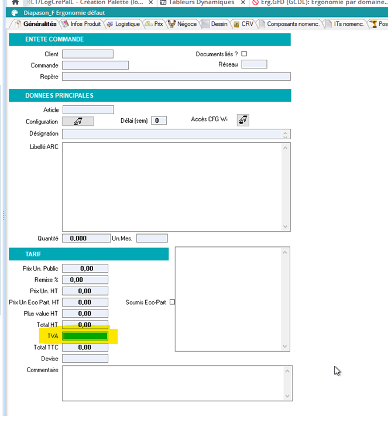Viewport: 388px width, 426px height.
Task: Open the Accès CFG Web icon button
Action: 243,120
